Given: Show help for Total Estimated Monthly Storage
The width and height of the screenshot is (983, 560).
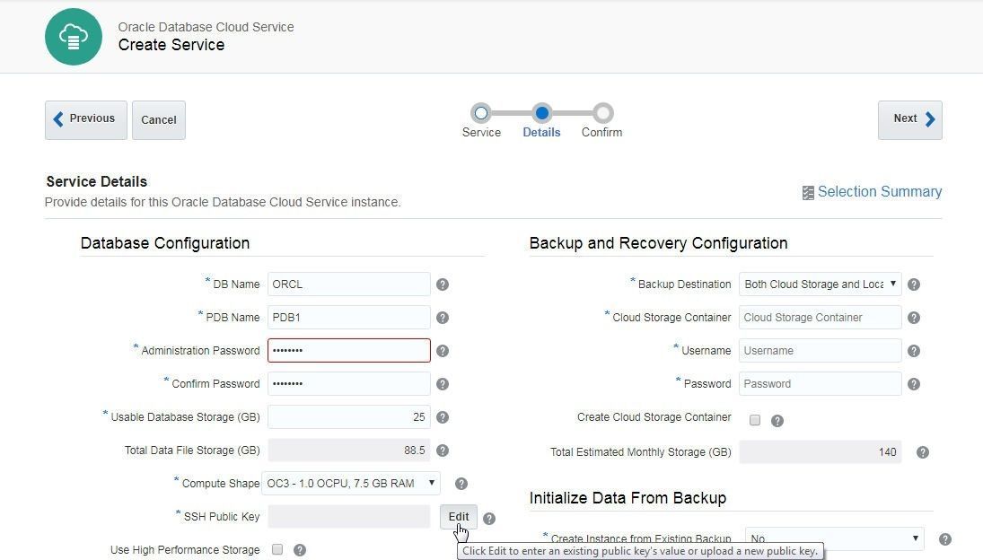Looking at the screenshot, I should [x=923, y=452].
